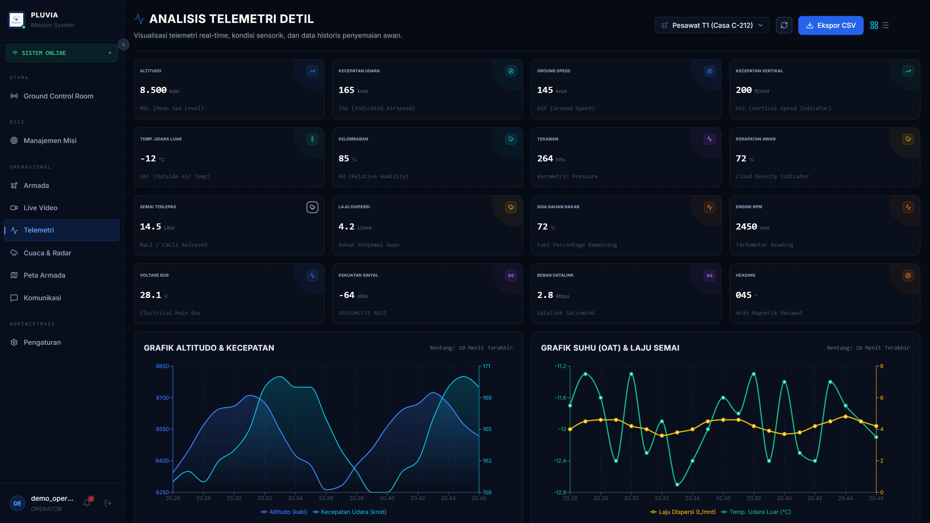Click the Altitudo card trend icon
Screen dimensions: 930x523
pos(312,71)
